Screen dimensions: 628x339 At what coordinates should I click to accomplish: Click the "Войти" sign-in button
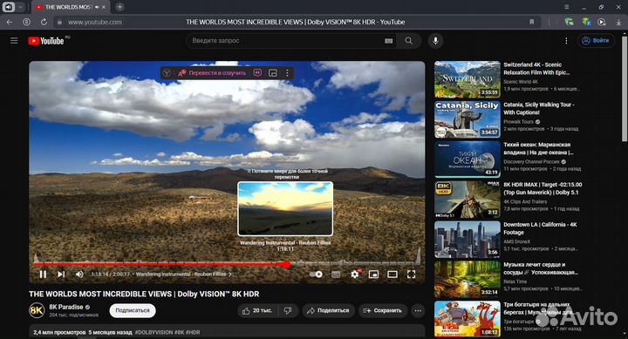click(x=596, y=40)
